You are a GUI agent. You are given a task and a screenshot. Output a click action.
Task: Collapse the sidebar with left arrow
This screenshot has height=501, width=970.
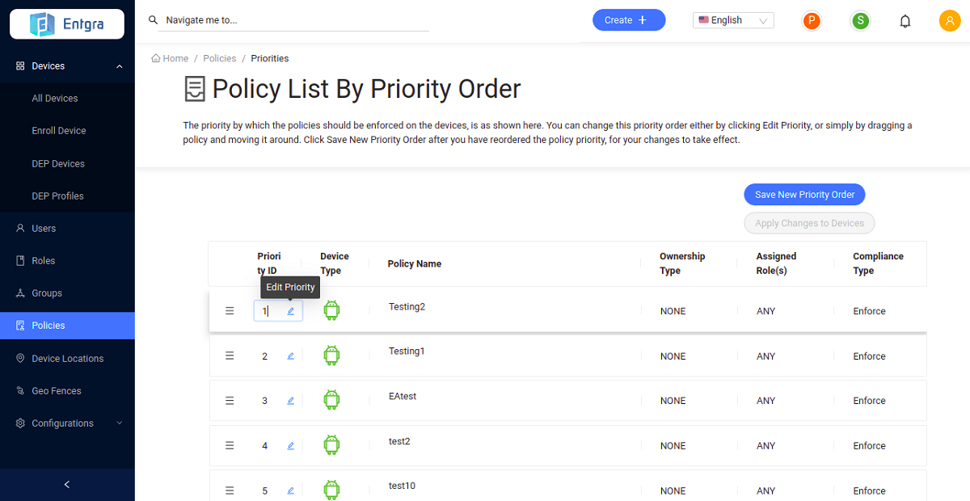[x=67, y=485]
